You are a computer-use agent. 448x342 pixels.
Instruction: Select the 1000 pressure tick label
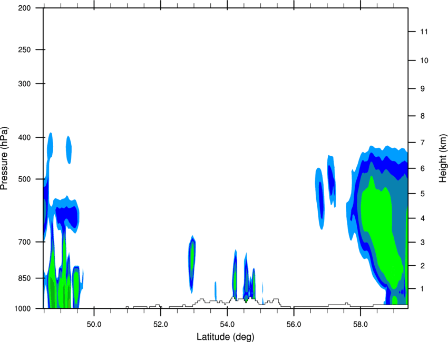(x=23, y=309)
